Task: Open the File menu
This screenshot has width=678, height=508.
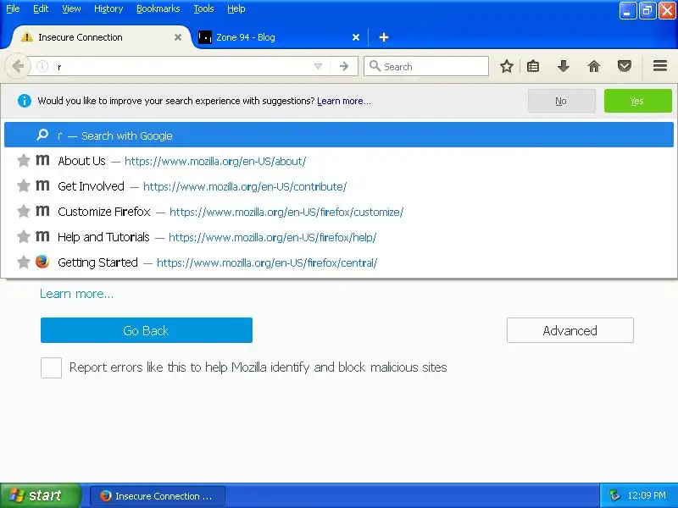Action: pos(13,8)
